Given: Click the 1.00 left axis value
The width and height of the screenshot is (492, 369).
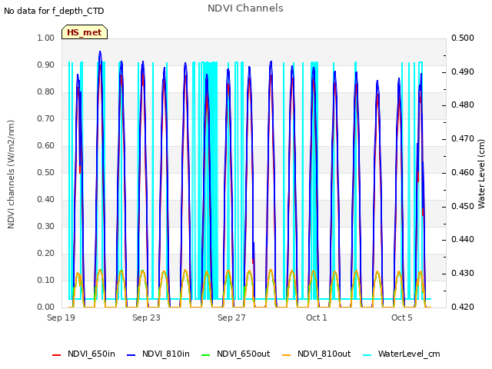Looking at the screenshot, I should click(46, 38).
